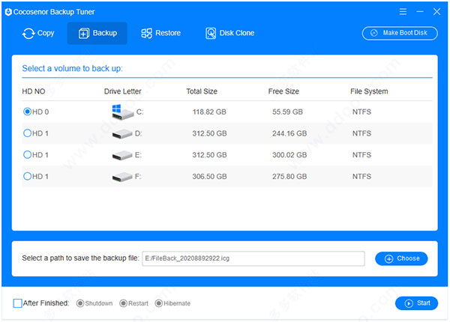Switch to the Copy tab
450x322 pixels.
38,33
